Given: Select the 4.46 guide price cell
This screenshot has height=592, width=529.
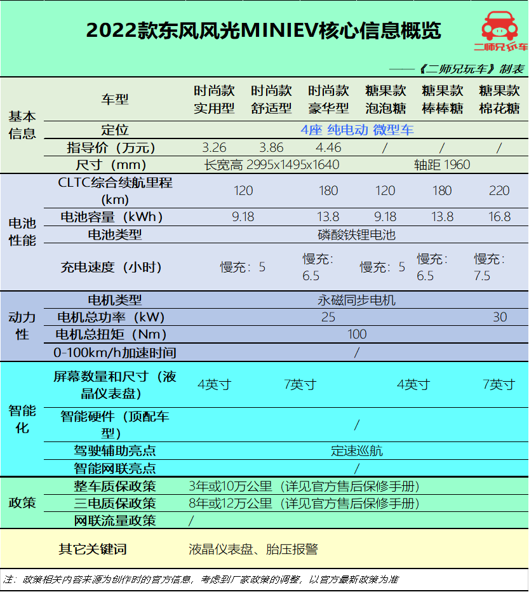Looking at the screenshot, I should pos(328,147).
